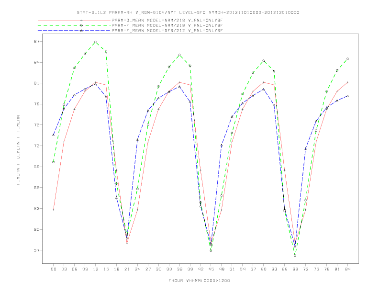This screenshot has height=293, width=379.
Task: Click x-axis hour label 72
Action: pyautogui.click(x=306, y=269)
